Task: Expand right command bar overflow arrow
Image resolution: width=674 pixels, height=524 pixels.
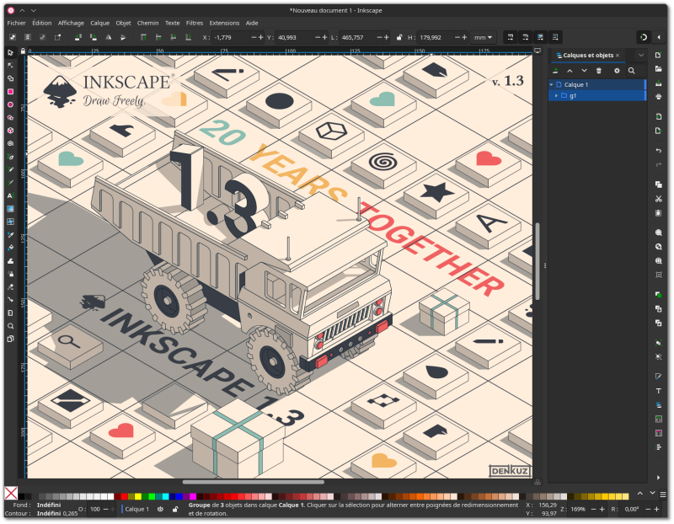Action: tap(659, 477)
